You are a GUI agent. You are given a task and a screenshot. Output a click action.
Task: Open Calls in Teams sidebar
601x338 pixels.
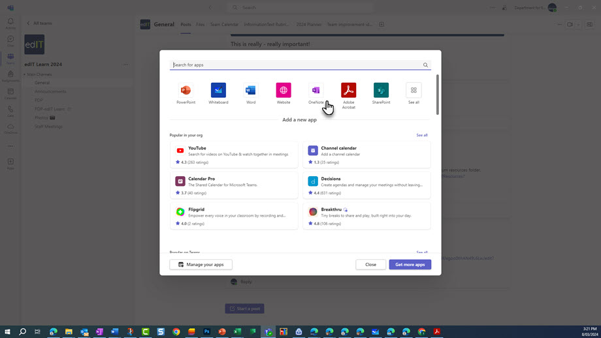[10, 112]
